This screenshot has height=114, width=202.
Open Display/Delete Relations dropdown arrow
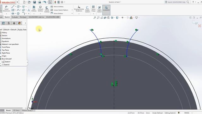tap(79, 14)
